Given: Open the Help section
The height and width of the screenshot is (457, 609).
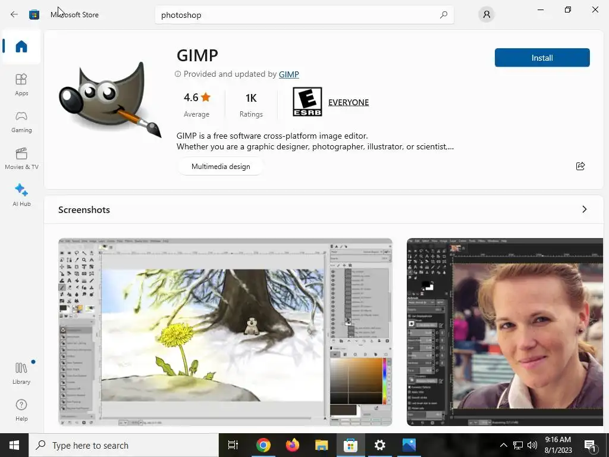Looking at the screenshot, I should point(21,410).
